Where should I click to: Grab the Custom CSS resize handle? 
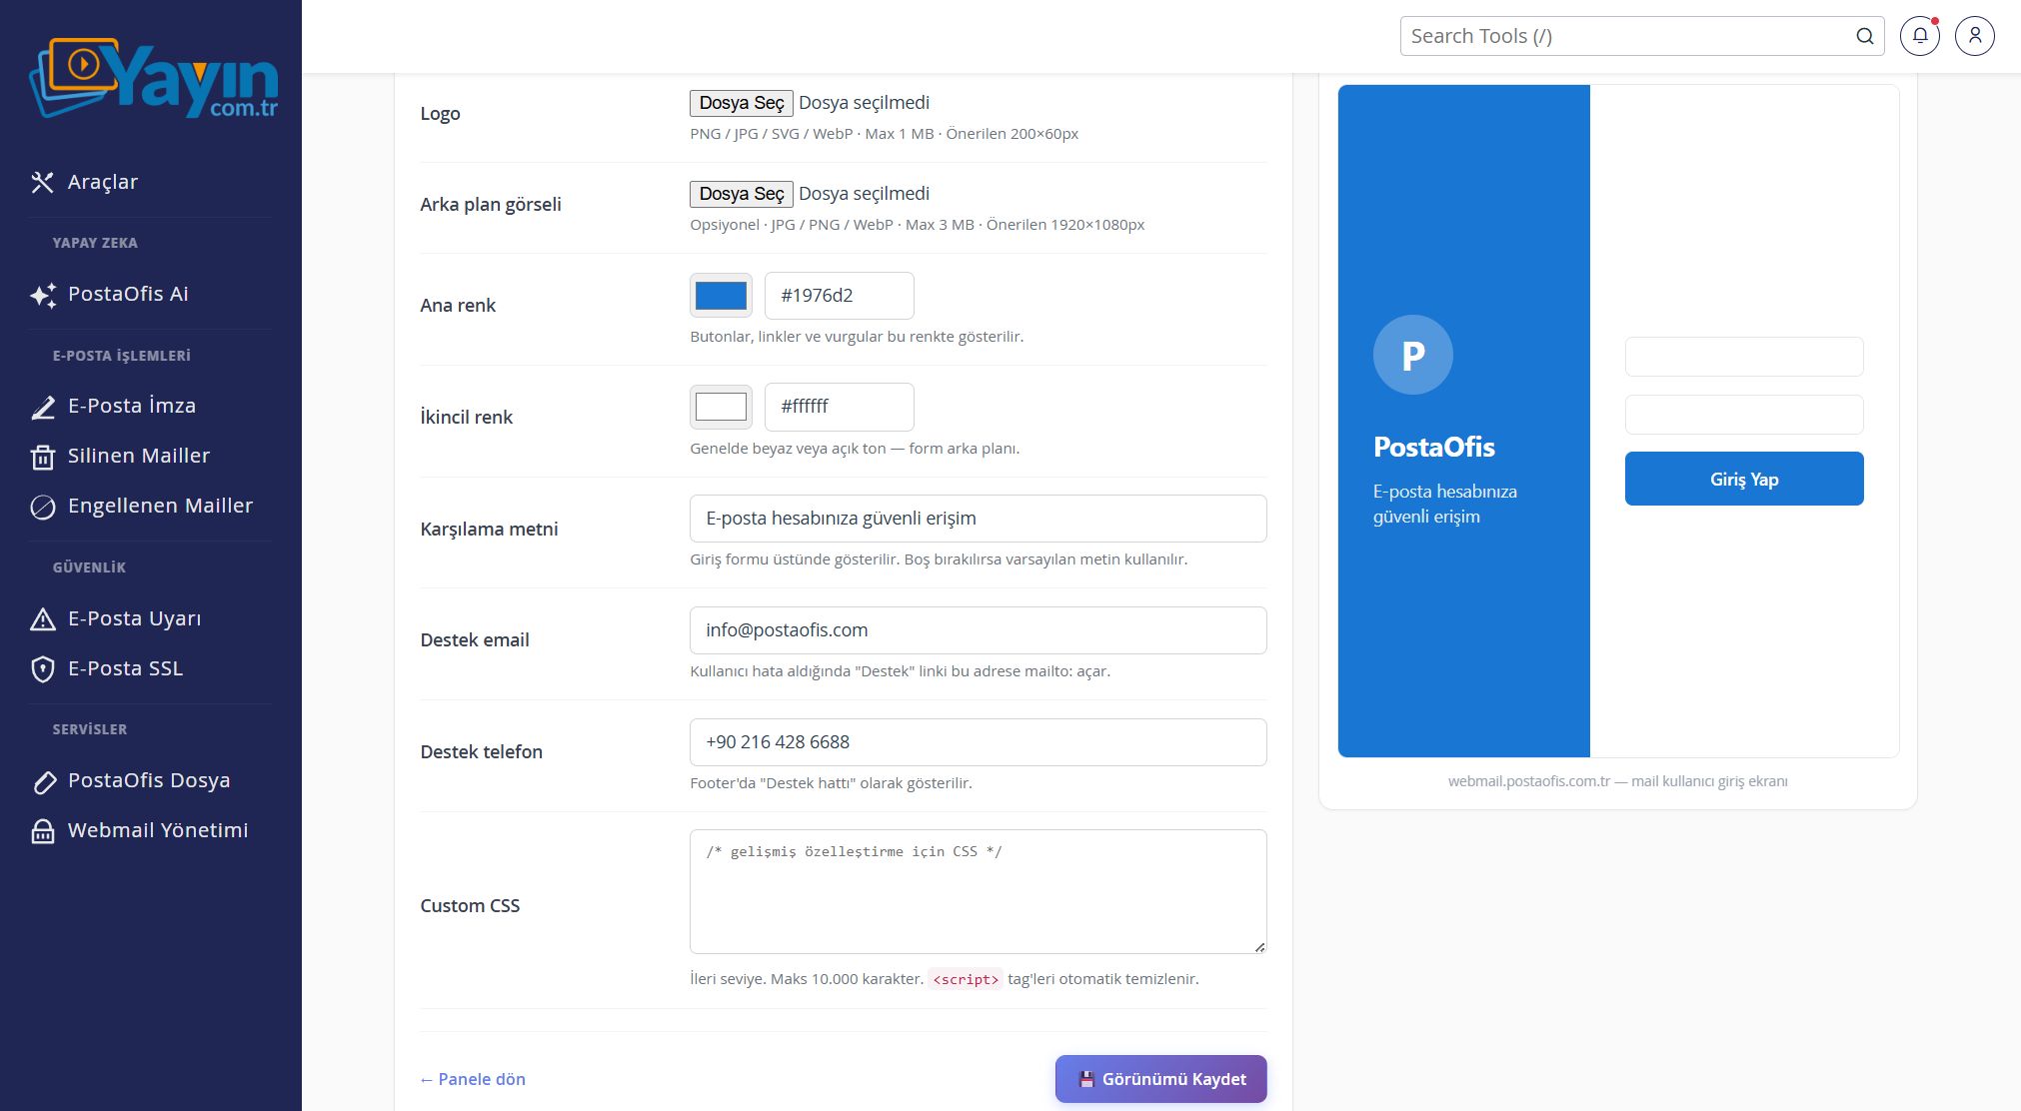1259,946
